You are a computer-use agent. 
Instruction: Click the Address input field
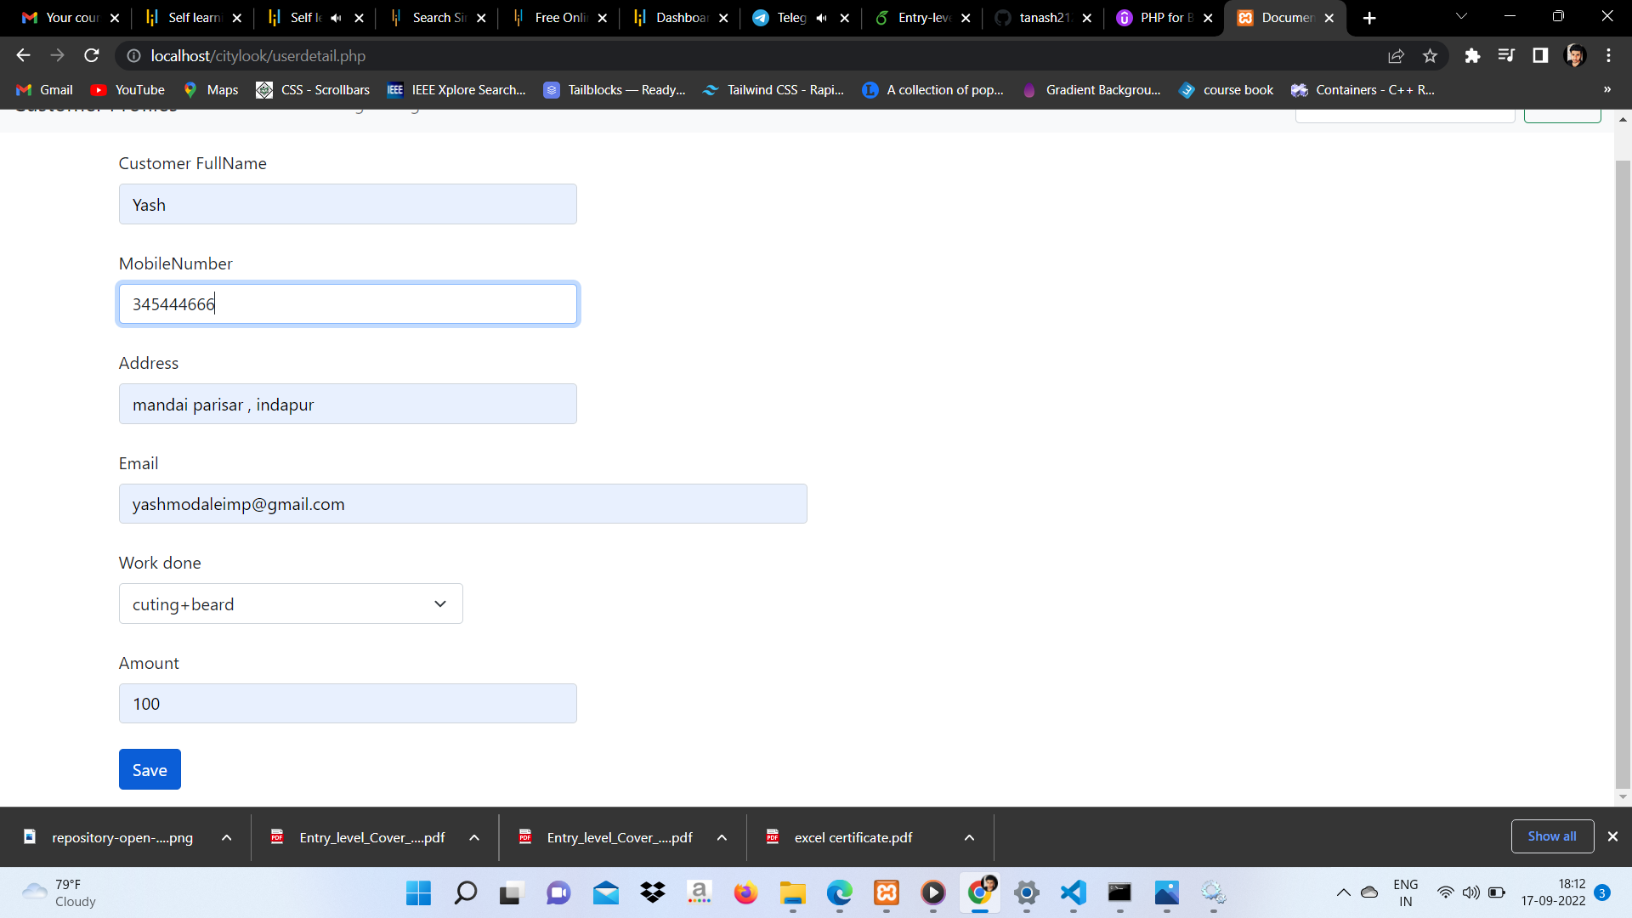click(x=348, y=404)
